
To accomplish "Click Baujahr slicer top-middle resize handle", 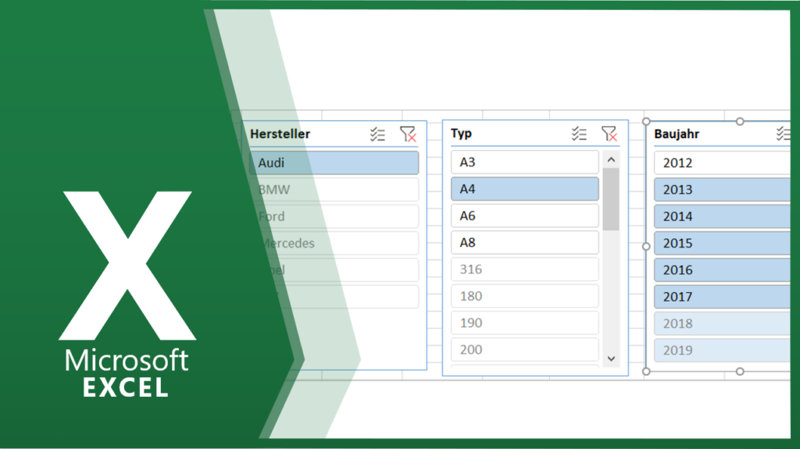I will click(740, 122).
